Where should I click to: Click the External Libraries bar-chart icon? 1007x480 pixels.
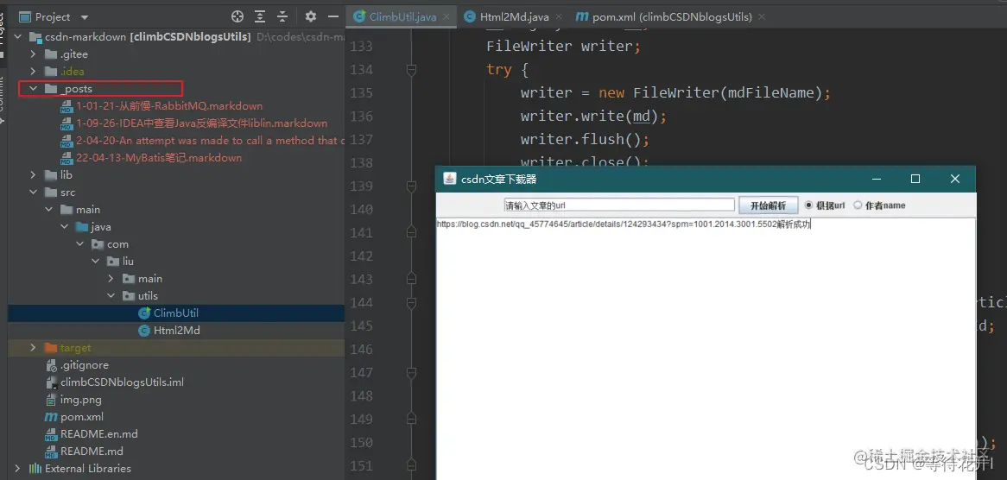coord(36,469)
